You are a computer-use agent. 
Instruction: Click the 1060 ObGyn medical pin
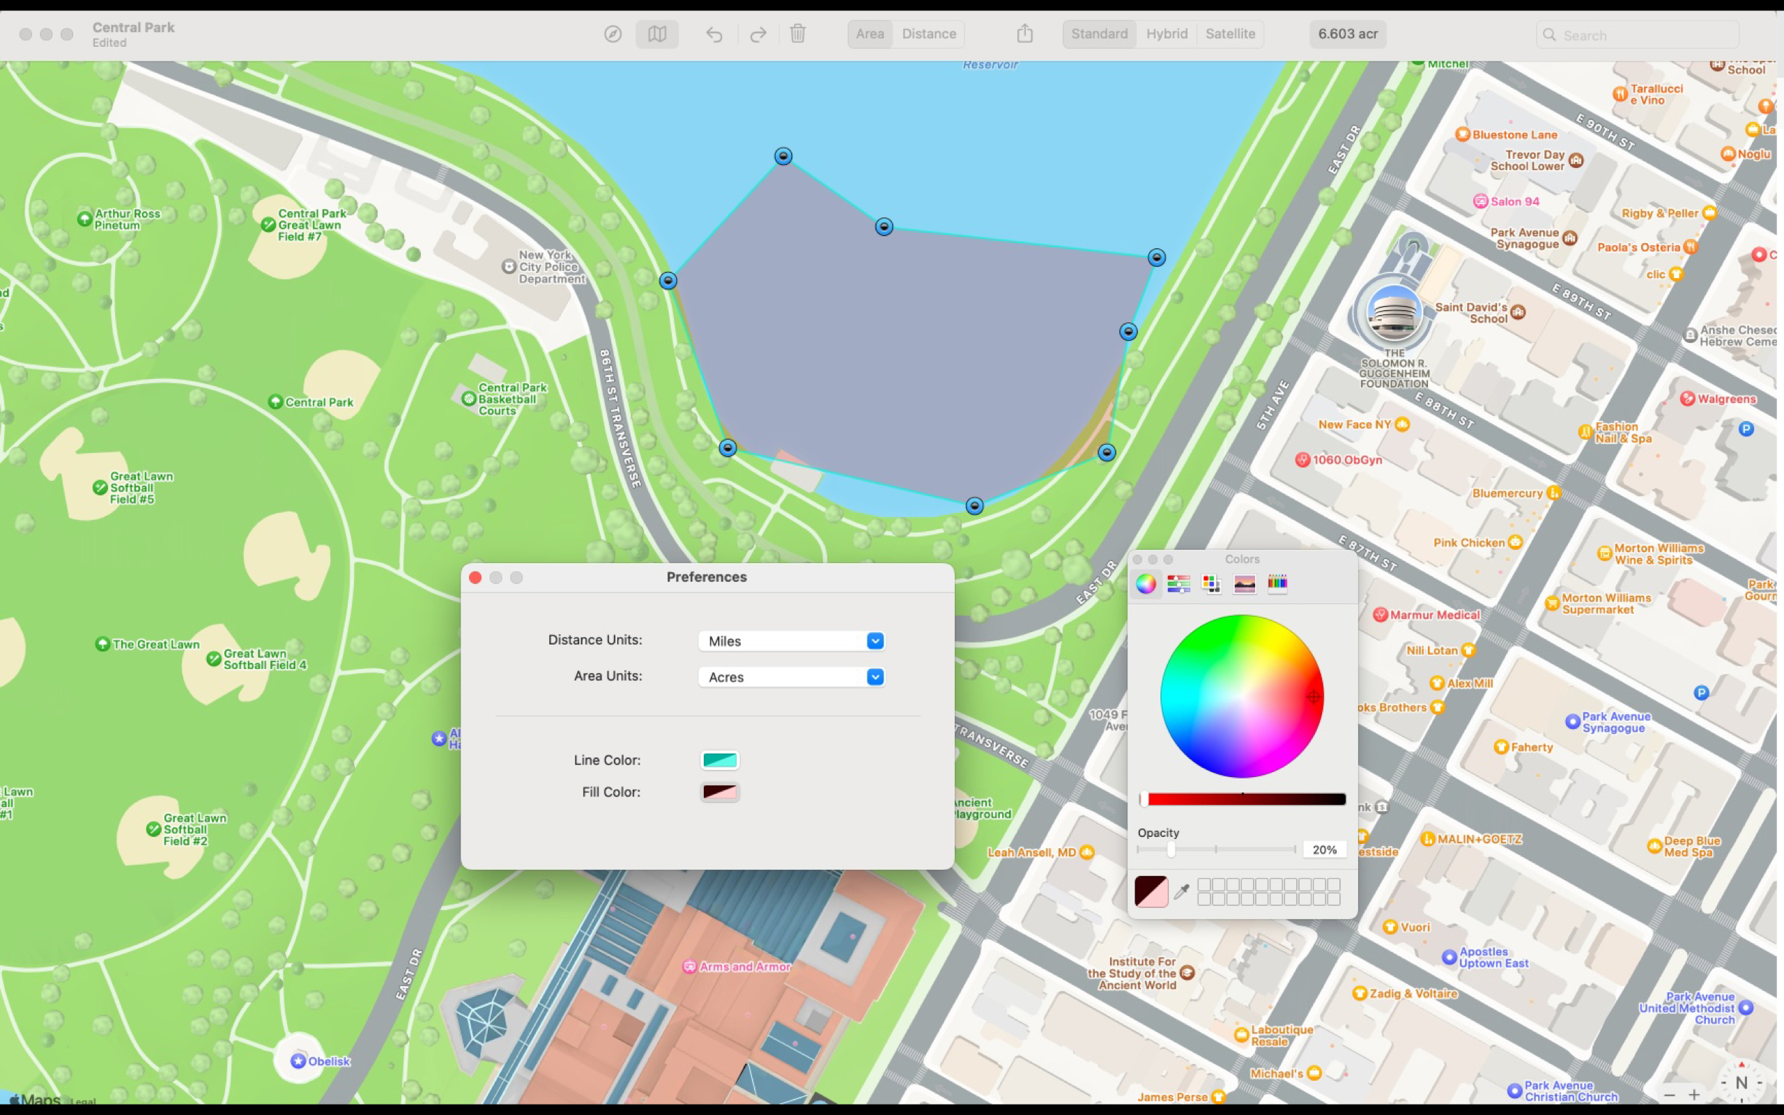tap(1302, 459)
